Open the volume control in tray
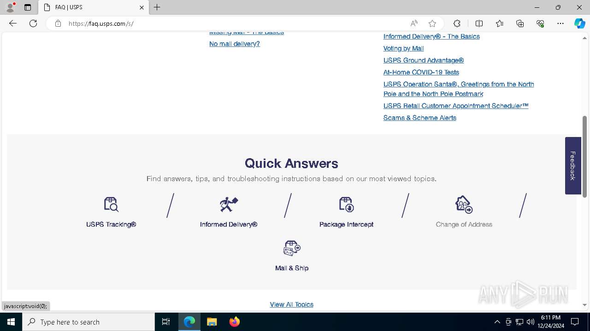This screenshot has height=331, width=590. [531, 322]
